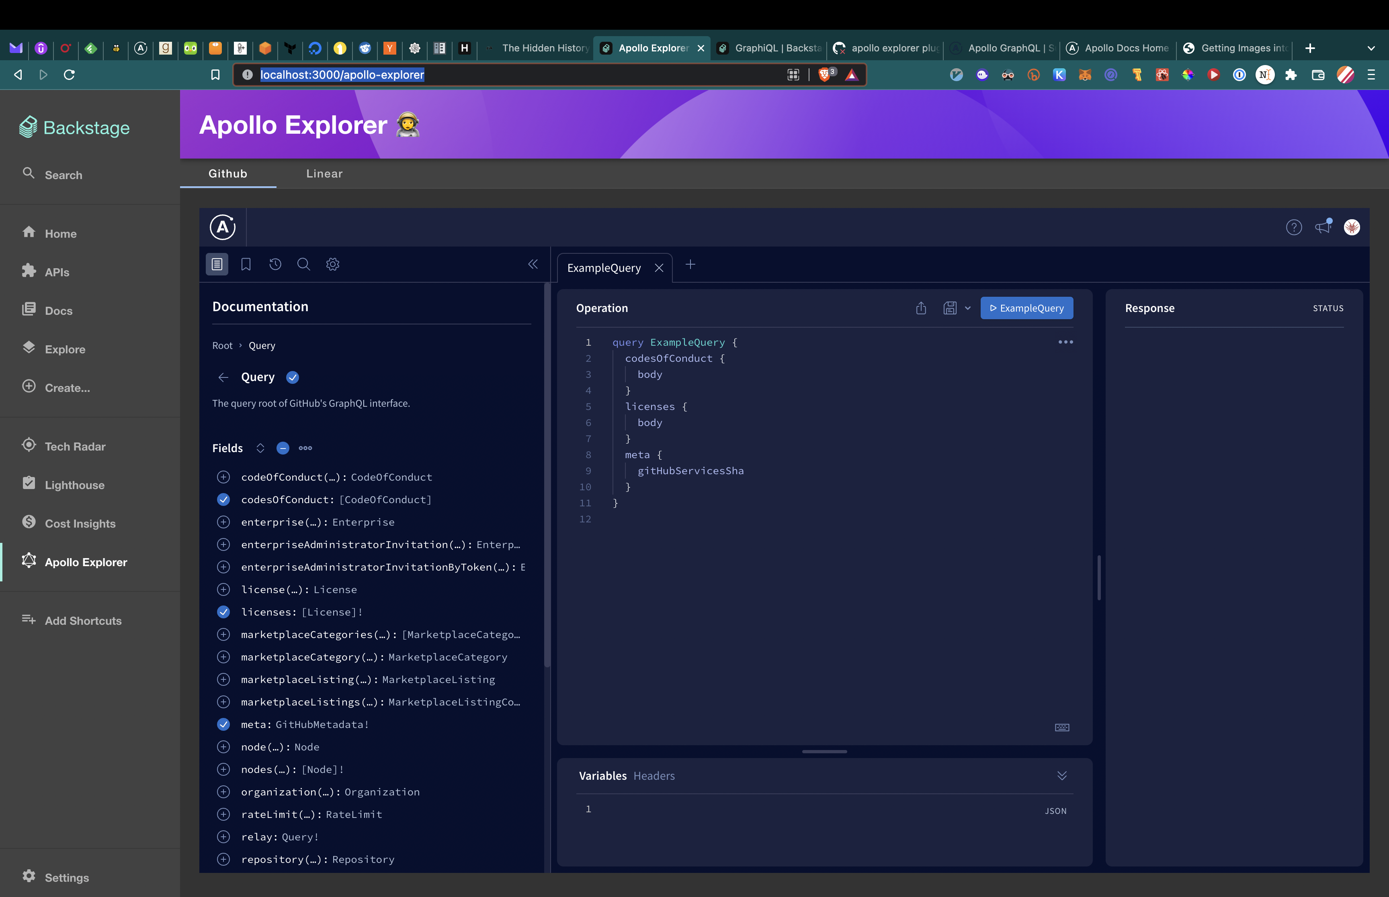Open the marketplaceListing field docs
The image size is (1389, 897).
(368, 680)
